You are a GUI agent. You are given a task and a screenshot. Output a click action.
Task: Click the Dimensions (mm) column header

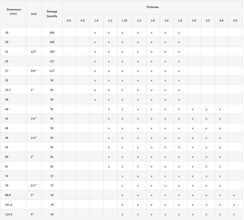pos(13,12)
